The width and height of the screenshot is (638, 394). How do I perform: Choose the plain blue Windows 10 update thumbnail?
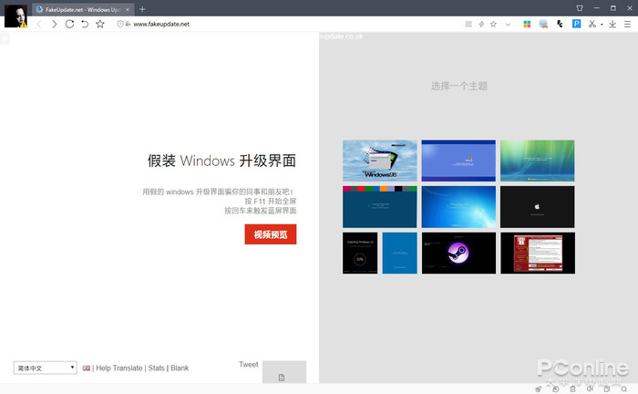[x=399, y=254]
